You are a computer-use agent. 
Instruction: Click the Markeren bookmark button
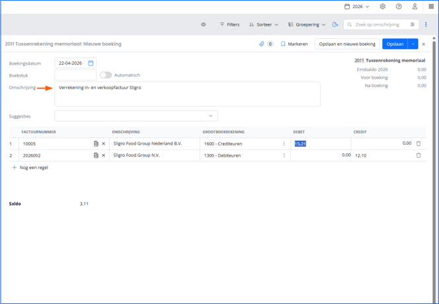pos(294,44)
